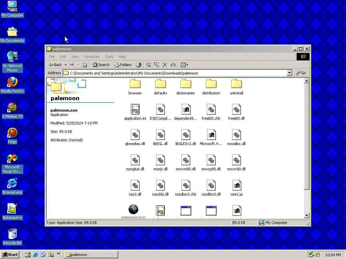Click the palemoon taskbar button

tap(91, 255)
